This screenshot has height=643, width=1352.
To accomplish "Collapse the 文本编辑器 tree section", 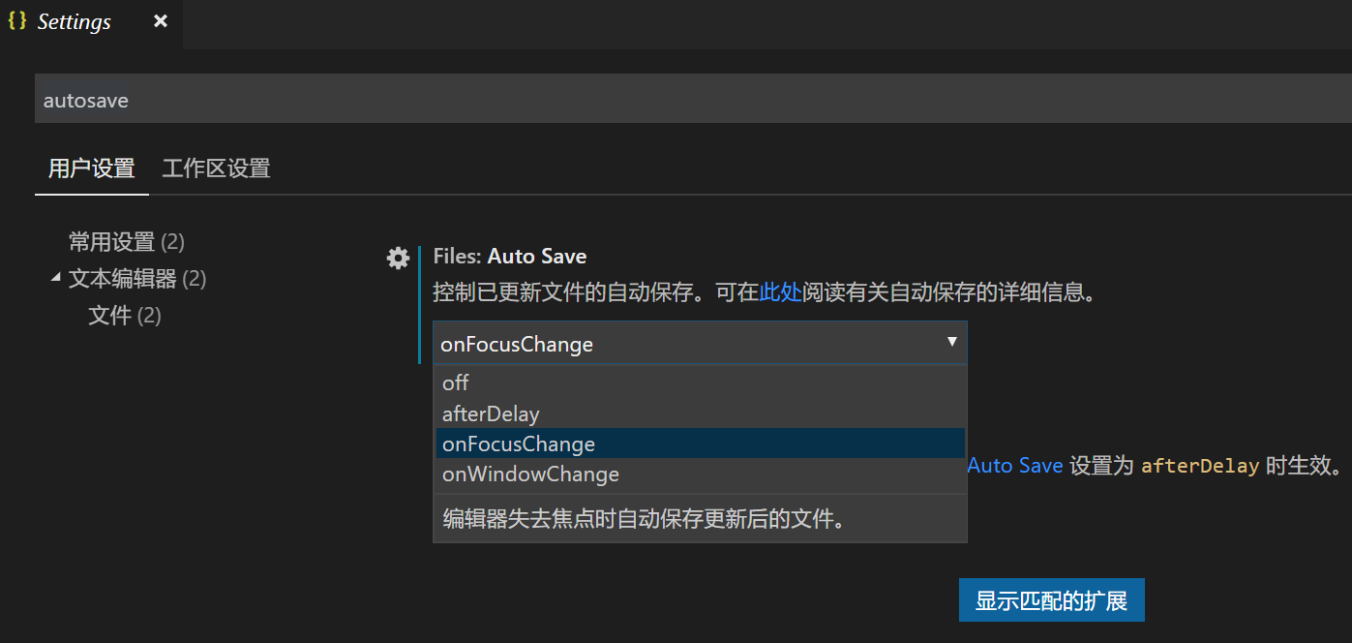I will (55, 276).
